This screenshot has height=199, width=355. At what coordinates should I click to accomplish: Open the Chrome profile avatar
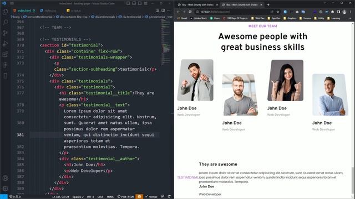[x=344, y=12]
